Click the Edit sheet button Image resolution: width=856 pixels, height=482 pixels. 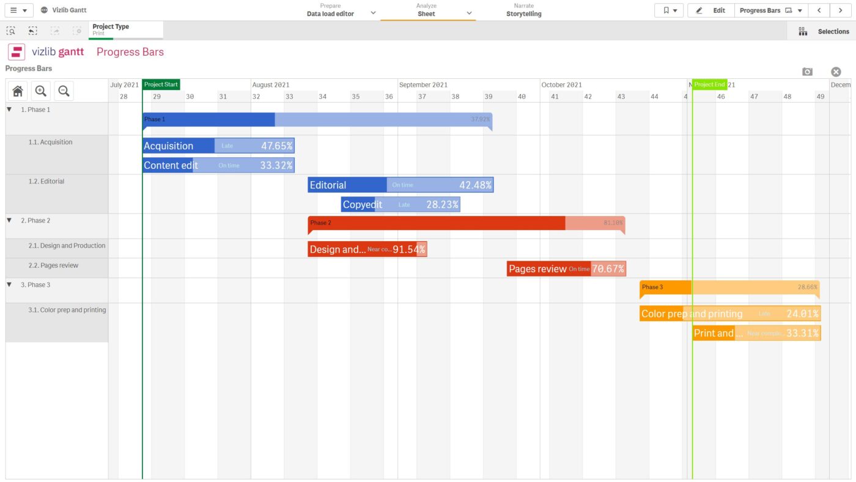tap(712, 10)
